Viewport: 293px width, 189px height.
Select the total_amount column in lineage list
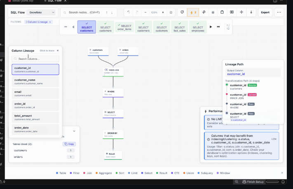[35, 118]
